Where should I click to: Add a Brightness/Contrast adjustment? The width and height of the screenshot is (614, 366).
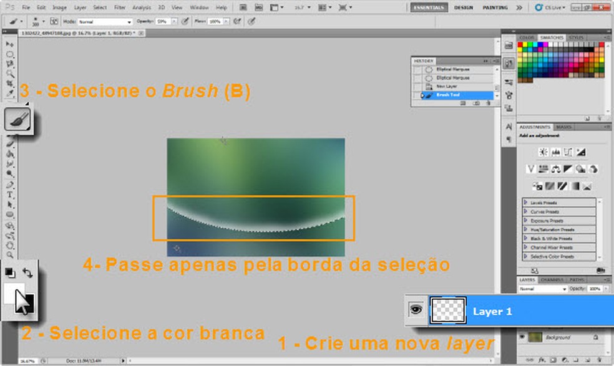[543, 152]
